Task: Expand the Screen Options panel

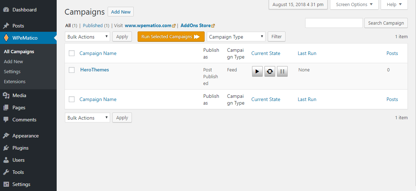Action: [x=354, y=5]
